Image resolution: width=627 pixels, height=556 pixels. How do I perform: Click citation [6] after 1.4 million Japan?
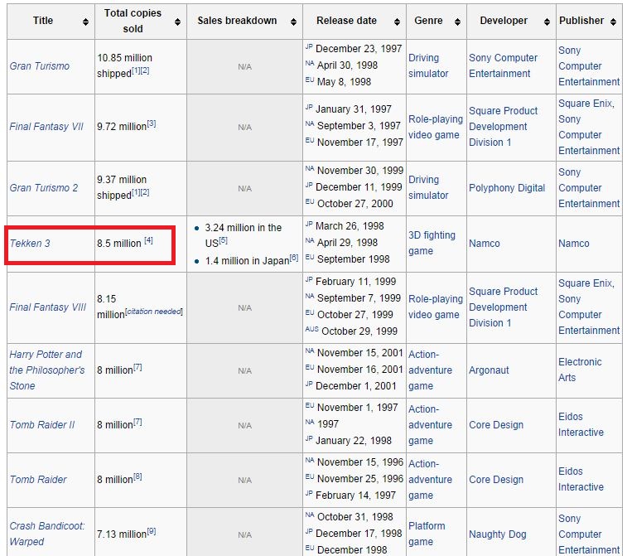tap(294, 258)
